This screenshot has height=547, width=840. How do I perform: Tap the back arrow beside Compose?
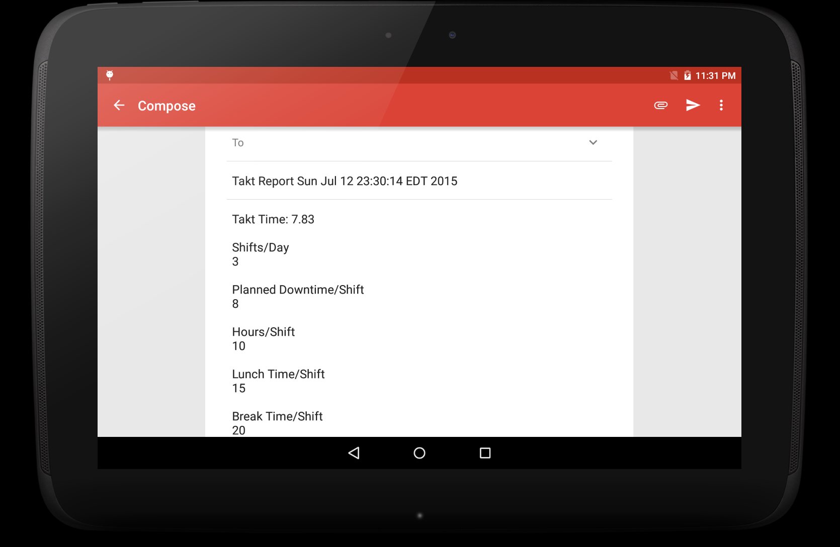click(119, 105)
